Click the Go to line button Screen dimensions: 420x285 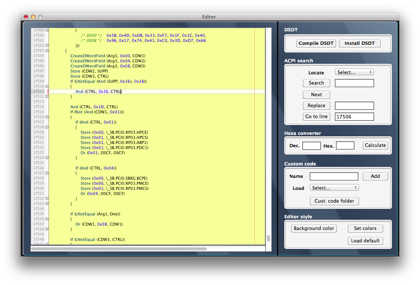tap(316, 117)
